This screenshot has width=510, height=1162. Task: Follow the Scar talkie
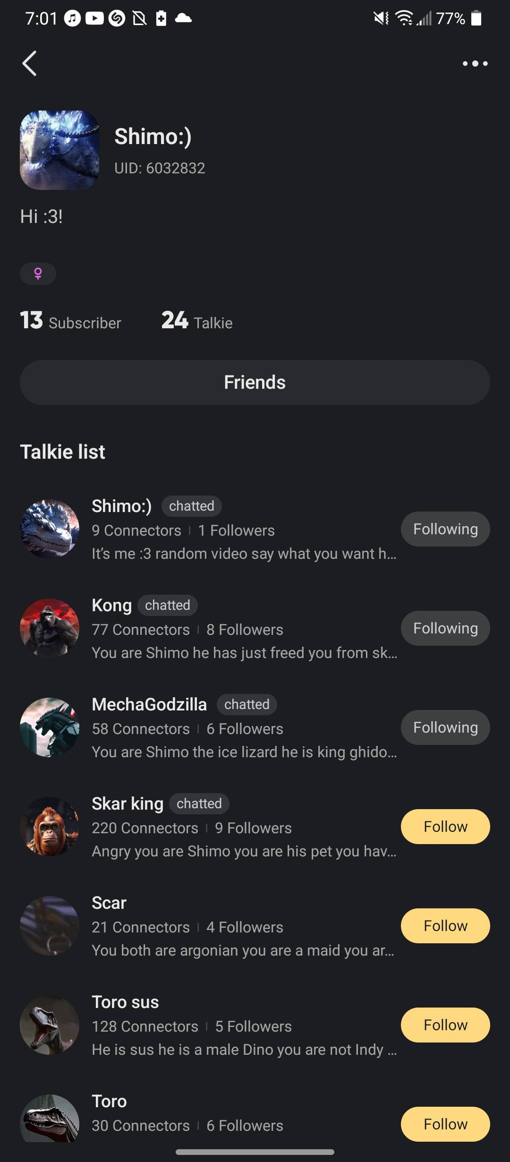point(445,926)
